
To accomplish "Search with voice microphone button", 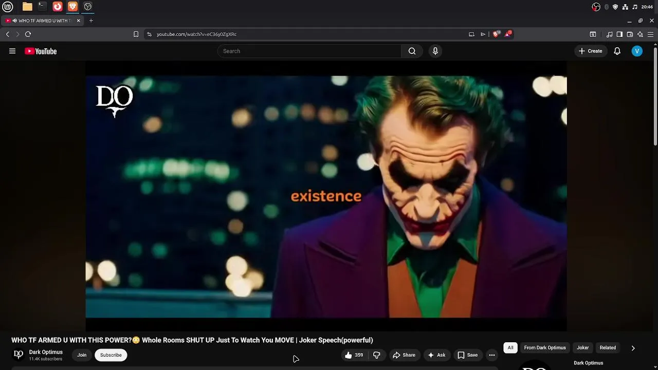I will [435, 51].
